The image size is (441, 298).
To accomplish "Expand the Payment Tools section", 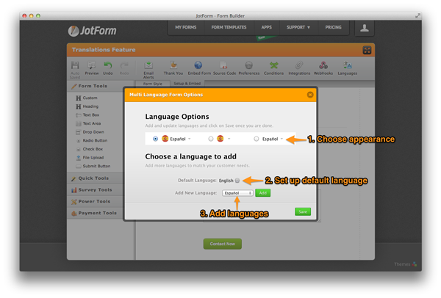I will point(95,213).
